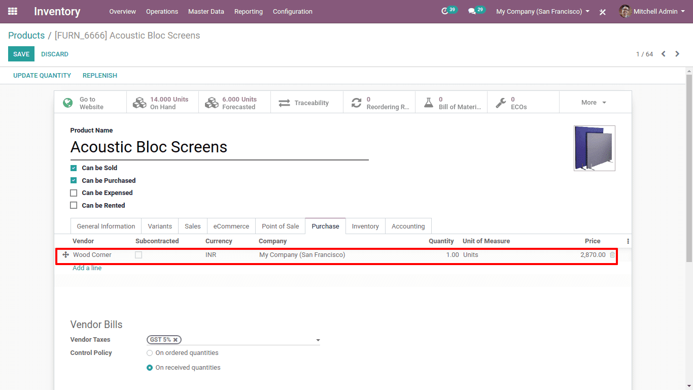Click the Replenish button

[100, 75]
